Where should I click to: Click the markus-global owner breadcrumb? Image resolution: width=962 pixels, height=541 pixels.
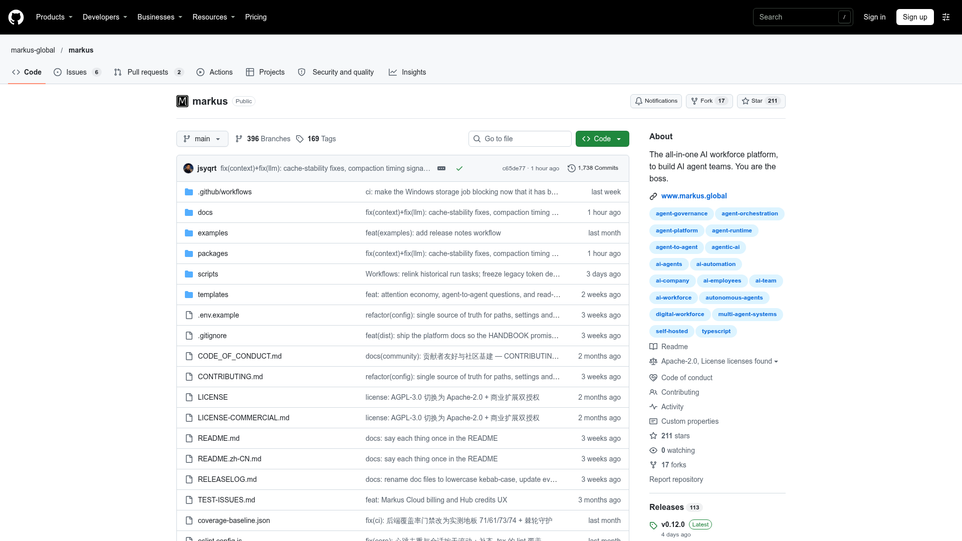33,50
